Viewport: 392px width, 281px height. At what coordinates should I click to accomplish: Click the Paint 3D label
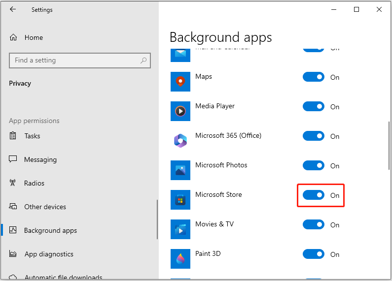coord(208,253)
